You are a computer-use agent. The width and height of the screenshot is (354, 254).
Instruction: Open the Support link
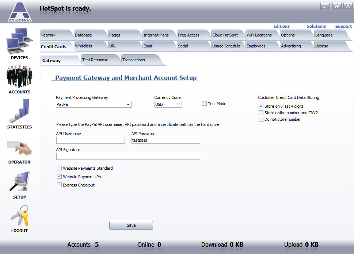pyautogui.click(x=343, y=26)
